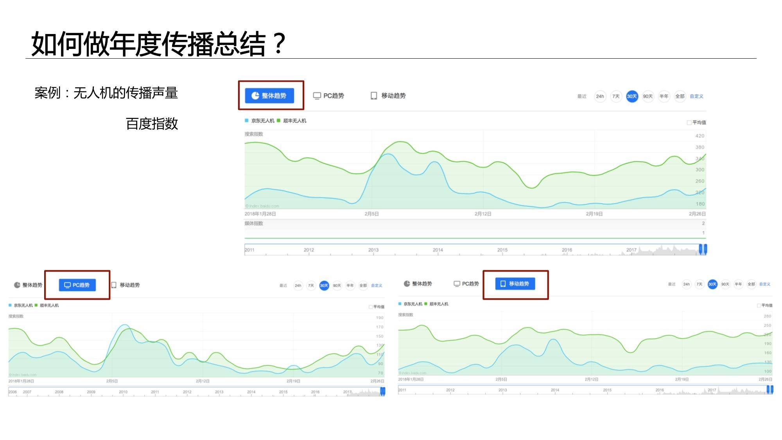The width and height of the screenshot is (782, 440).
Task: Click pie icon in bottom-left chart tabs
Action: click(17, 285)
